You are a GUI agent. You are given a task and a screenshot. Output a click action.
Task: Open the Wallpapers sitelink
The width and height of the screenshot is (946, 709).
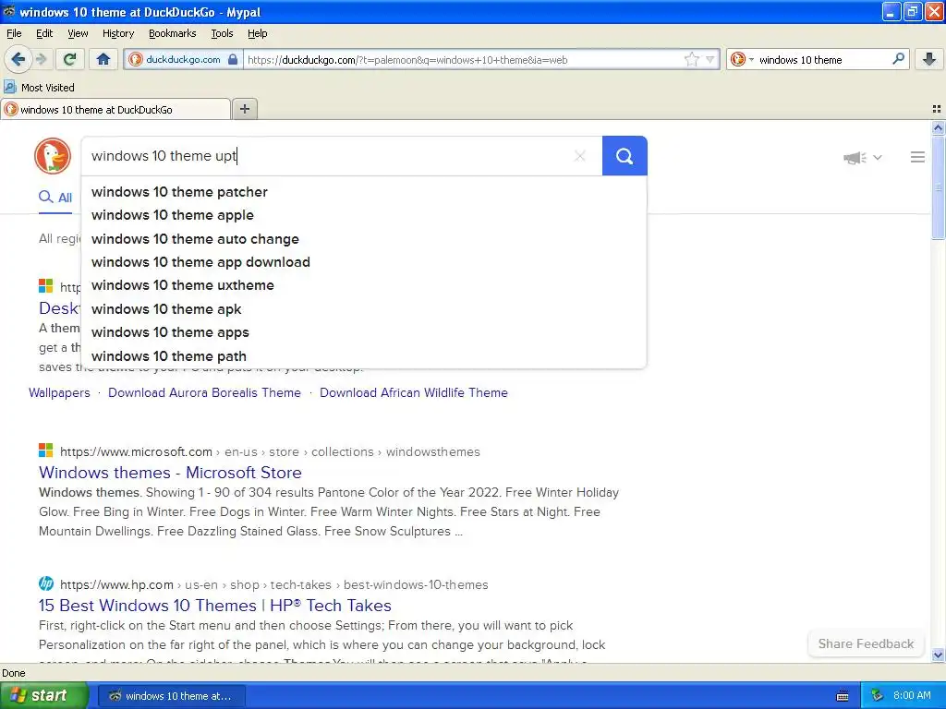tap(59, 392)
